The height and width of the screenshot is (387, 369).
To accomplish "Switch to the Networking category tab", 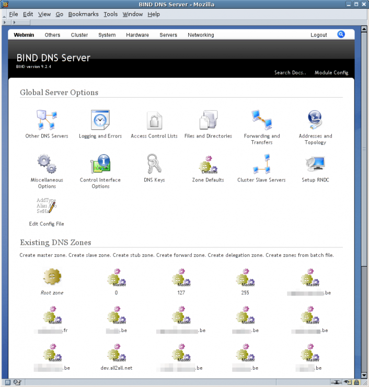I will coord(201,35).
